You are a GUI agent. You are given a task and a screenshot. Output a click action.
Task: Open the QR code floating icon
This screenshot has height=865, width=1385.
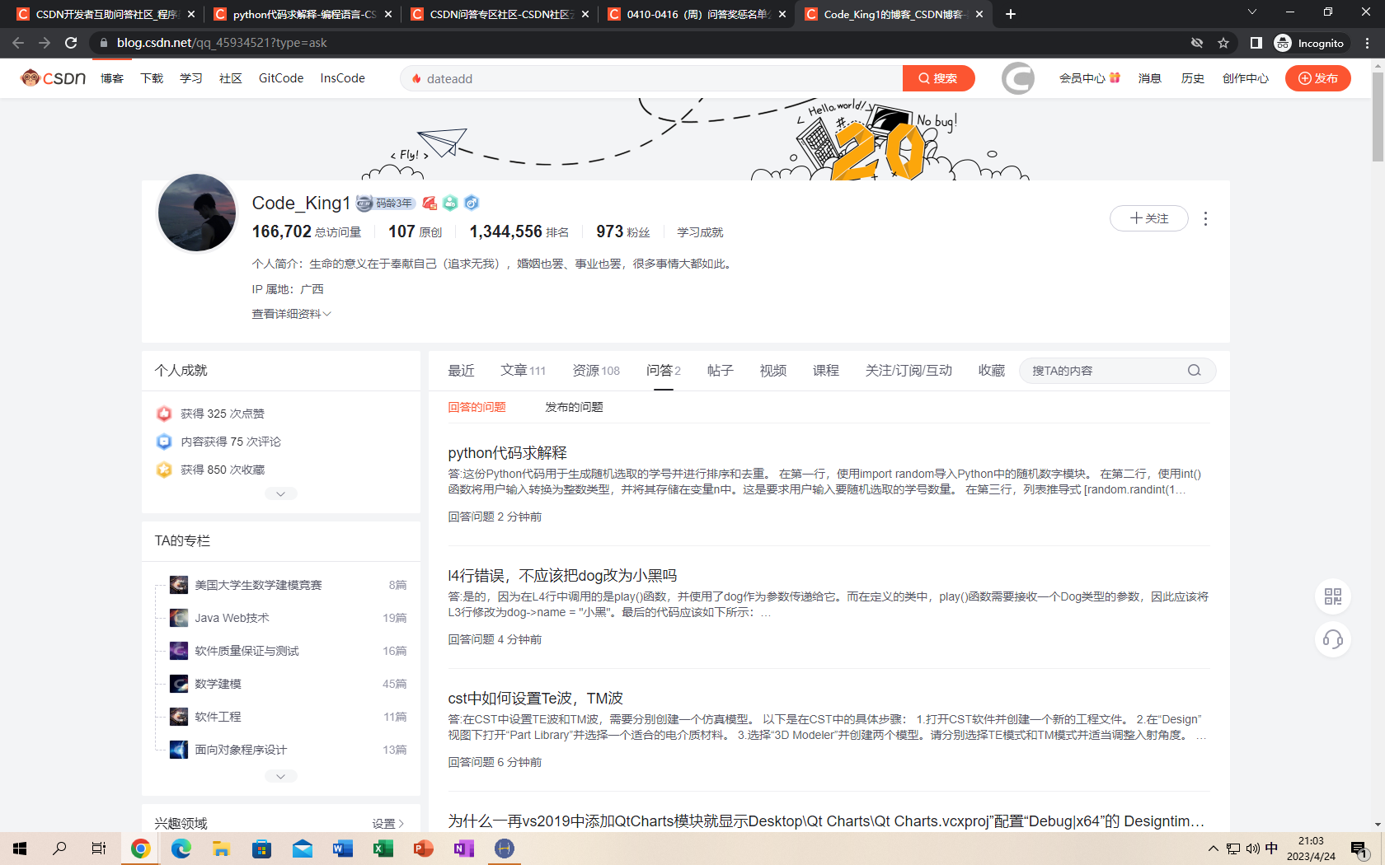(x=1333, y=596)
